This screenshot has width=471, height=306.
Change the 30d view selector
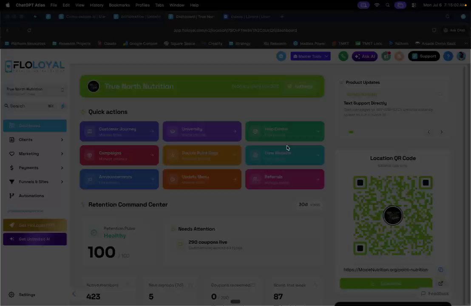(309, 204)
